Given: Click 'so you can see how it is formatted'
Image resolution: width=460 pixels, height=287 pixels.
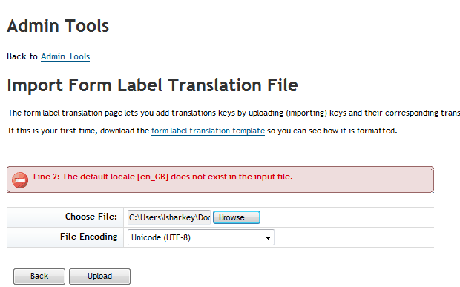Looking at the screenshot, I should [332, 131].
